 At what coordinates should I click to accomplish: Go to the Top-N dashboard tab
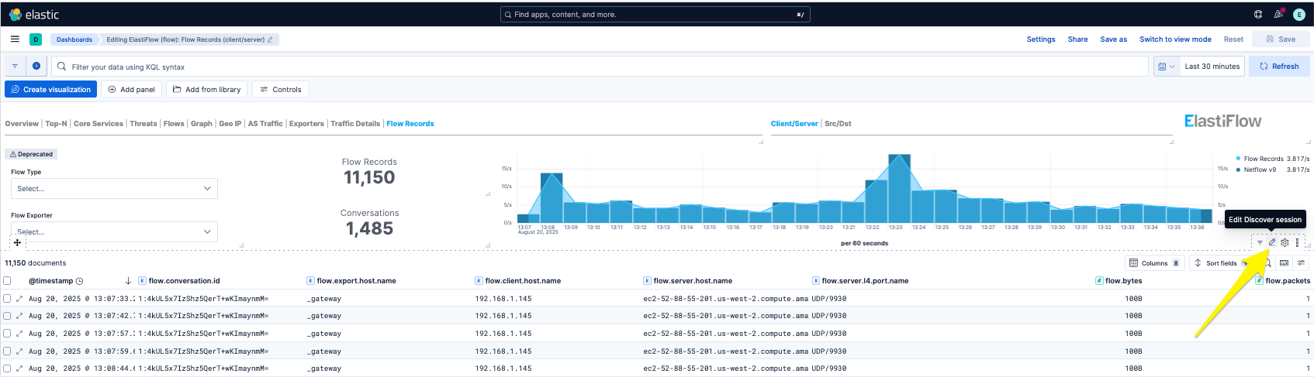point(56,123)
